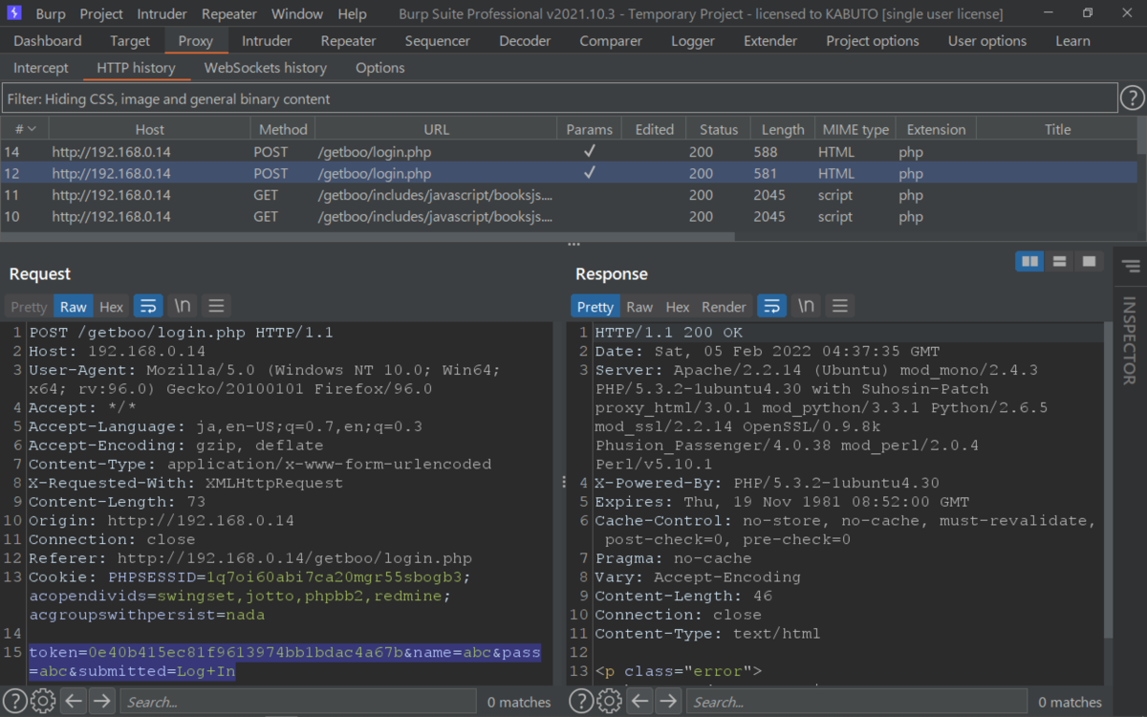
Task: Select history row number 10
Action: (569, 217)
